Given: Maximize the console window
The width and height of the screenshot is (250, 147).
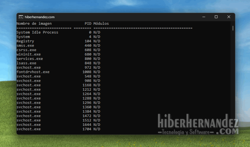Looking at the screenshot, I should tap(216, 17).
